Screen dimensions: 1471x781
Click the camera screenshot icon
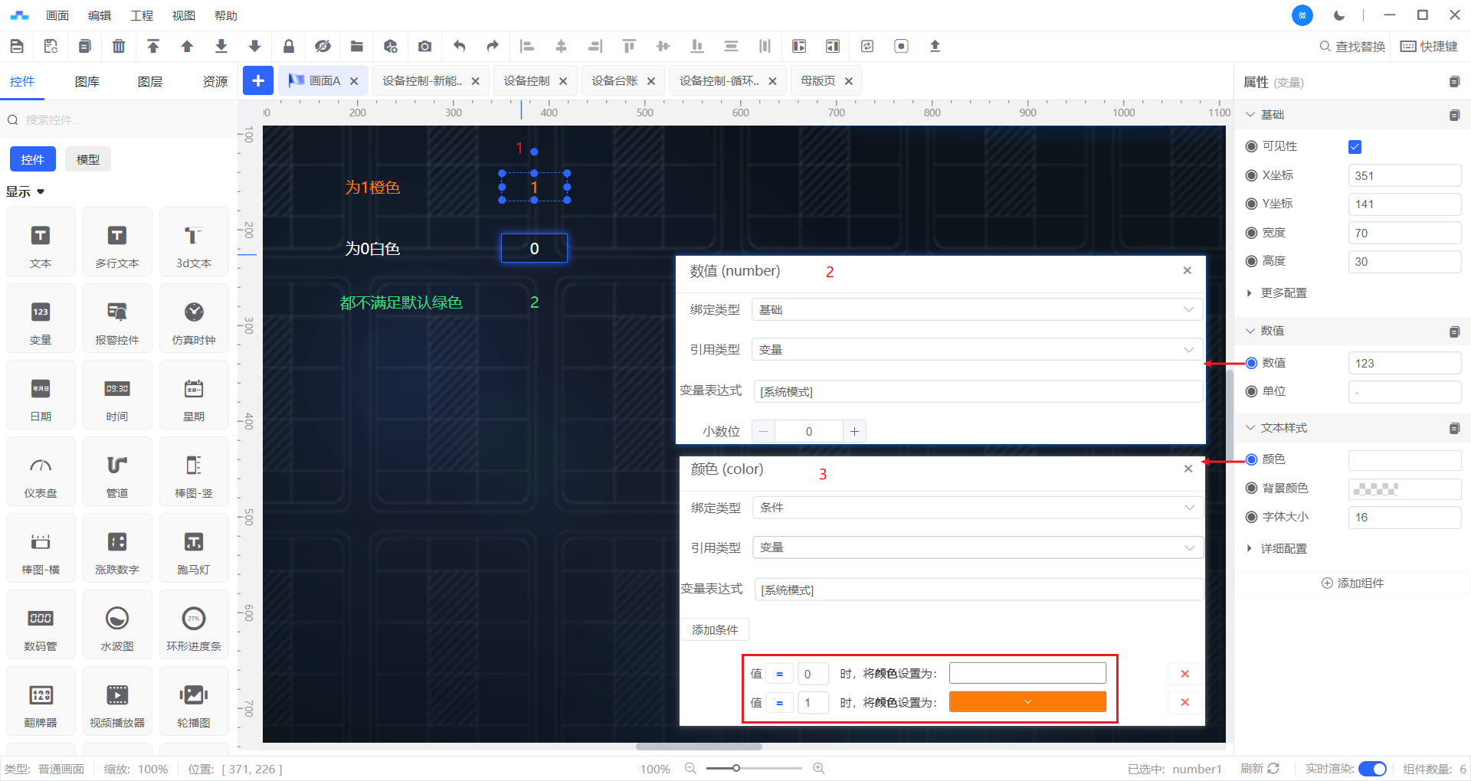(424, 46)
